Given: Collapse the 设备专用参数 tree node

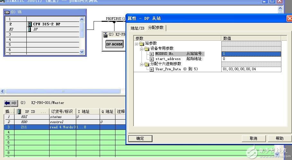Looking at the screenshot, I should click(x=141, y=49).
